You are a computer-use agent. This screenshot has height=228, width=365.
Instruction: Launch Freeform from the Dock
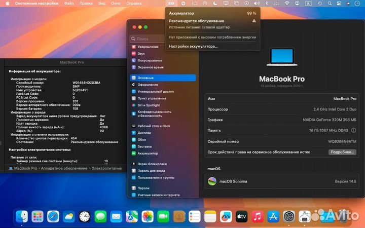tap(226, 217)
